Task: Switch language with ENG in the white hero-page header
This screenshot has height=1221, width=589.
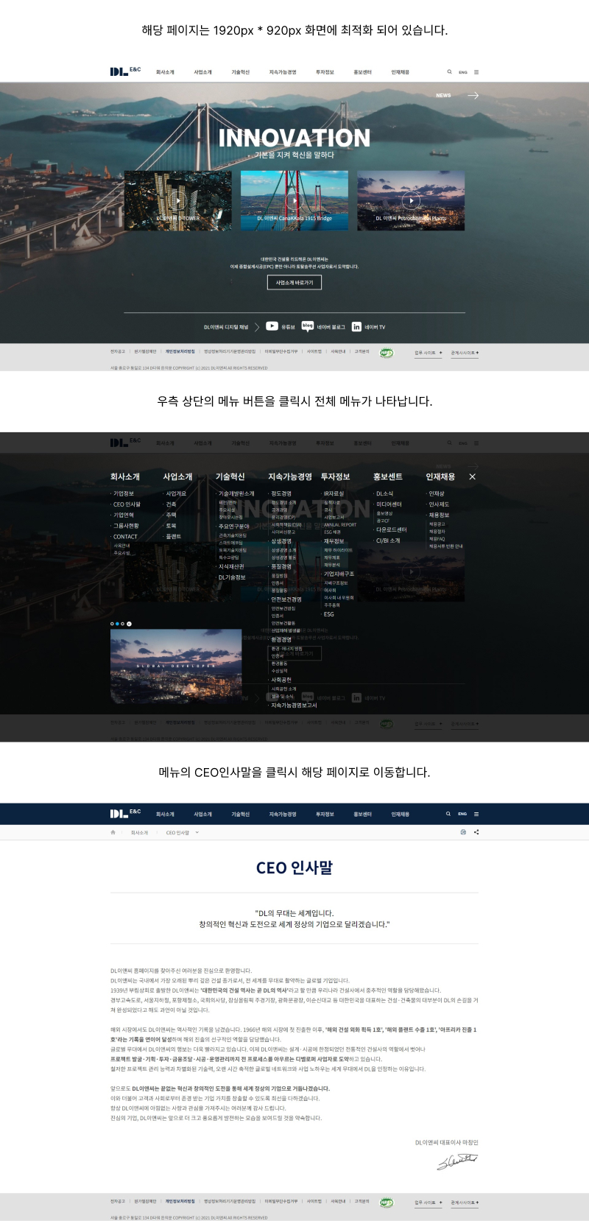Action: 463,72
